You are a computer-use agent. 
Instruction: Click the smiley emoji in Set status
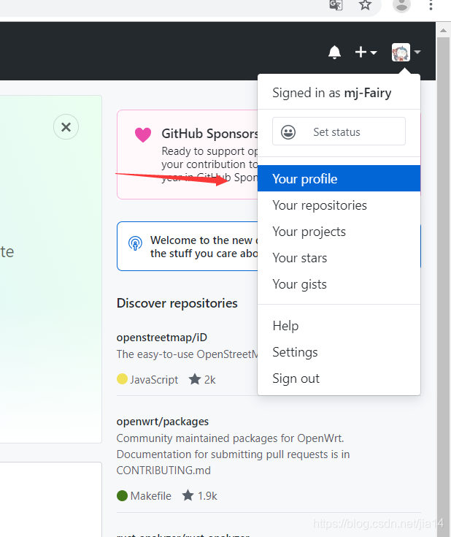288,132
